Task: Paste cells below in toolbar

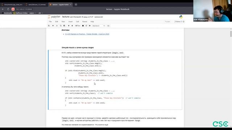Action: click(65, 26)
